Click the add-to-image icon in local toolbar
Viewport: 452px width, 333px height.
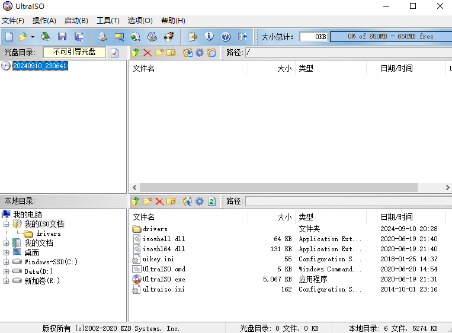(x=187, y=201)
